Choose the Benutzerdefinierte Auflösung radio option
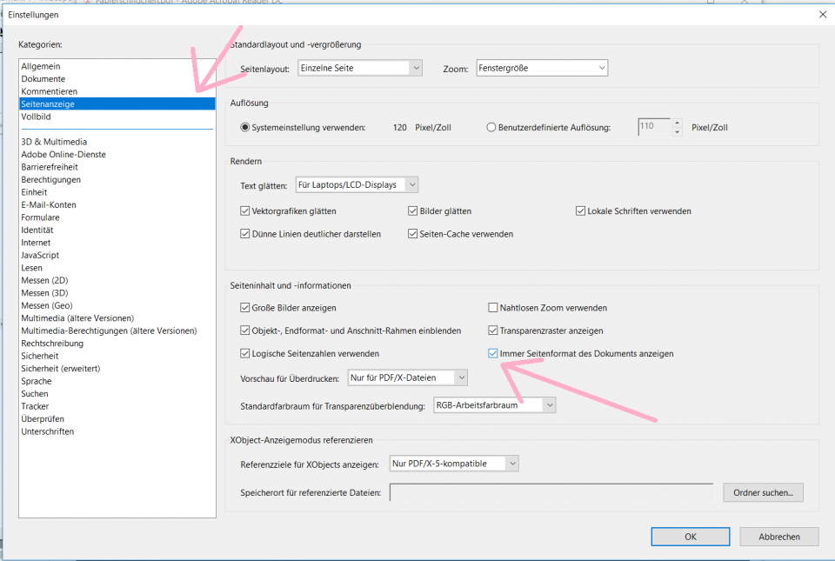This screenshot has height=561, width=835. [491, 127]
